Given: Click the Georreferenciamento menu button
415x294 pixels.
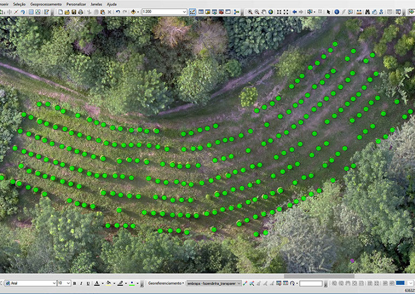Looking at the screenshot, I should point(166,283).
